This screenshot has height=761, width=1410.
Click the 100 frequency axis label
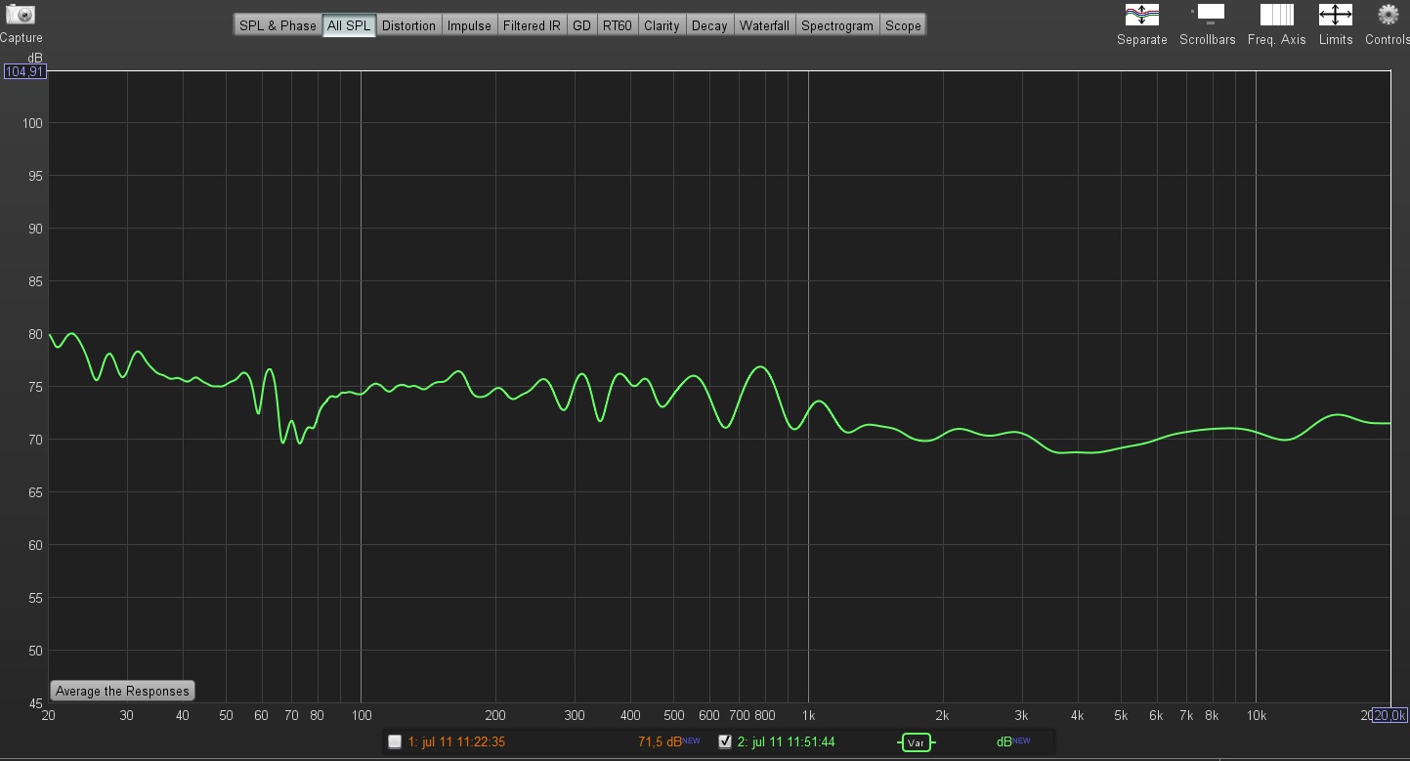click(361, 715)
